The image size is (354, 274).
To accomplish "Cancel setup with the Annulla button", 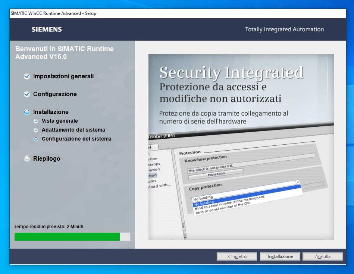I will click(323, 256).
